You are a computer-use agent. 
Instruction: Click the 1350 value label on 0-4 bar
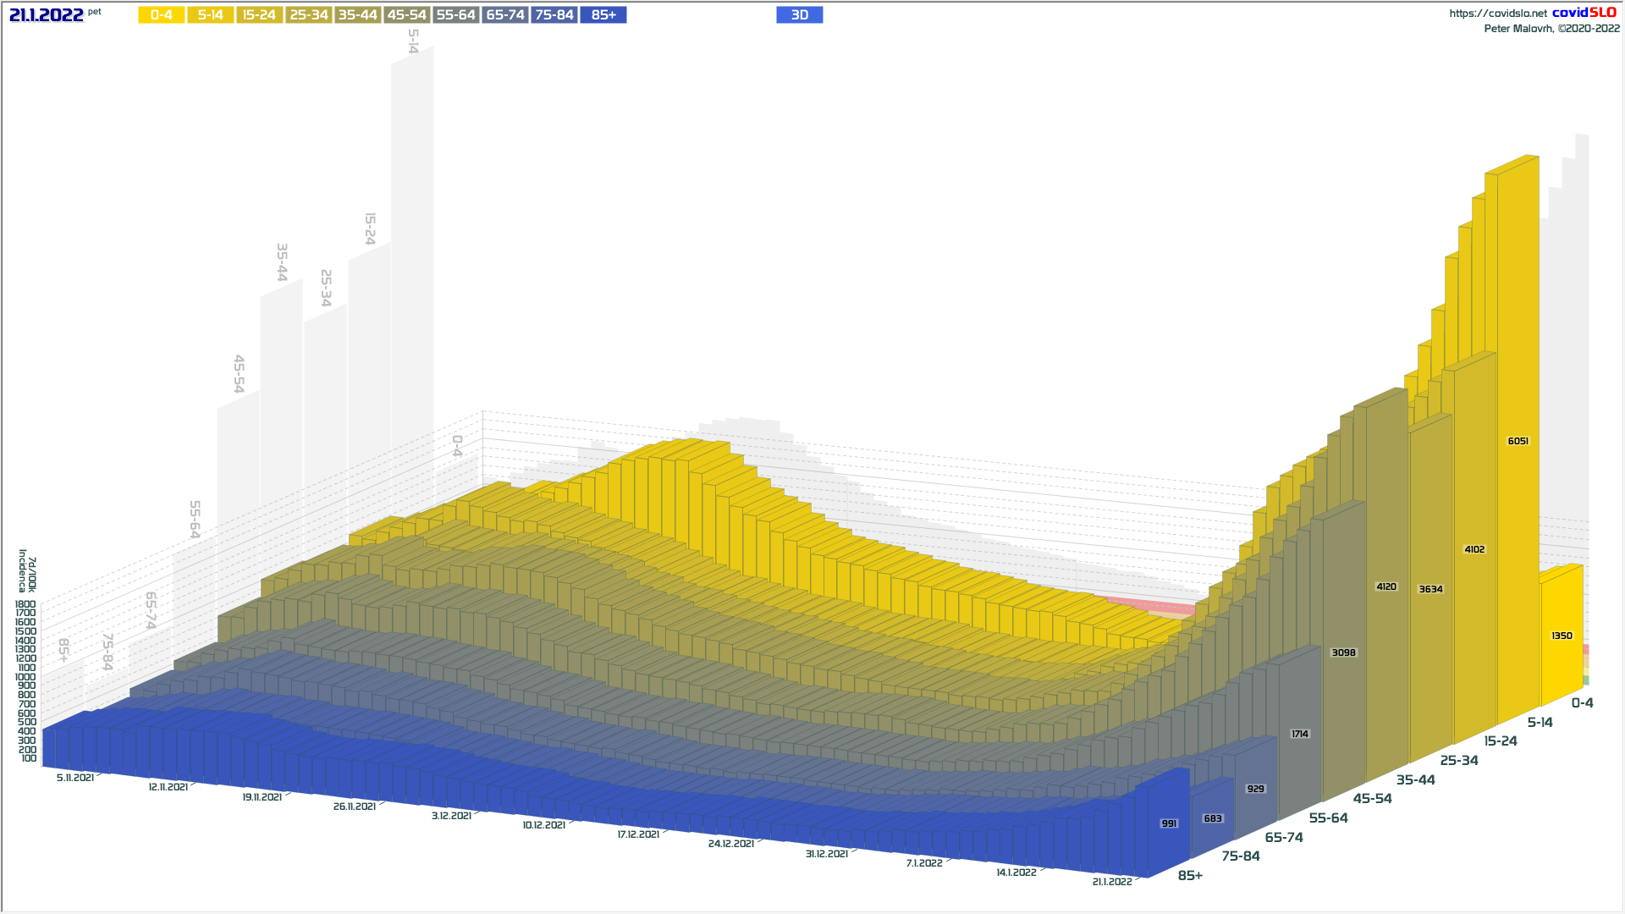point(1562,636)
